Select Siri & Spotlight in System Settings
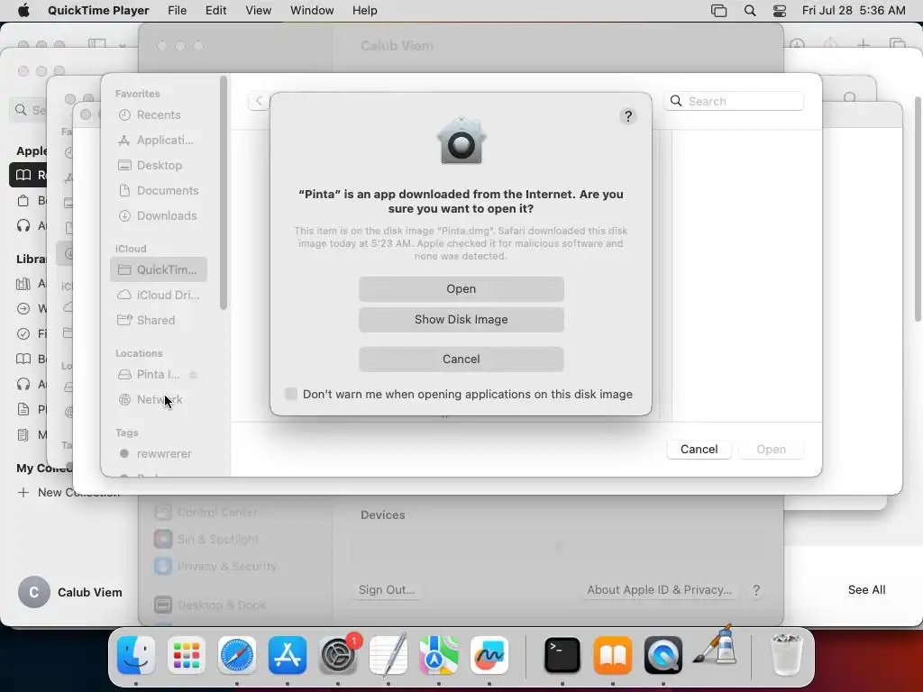The height and width of the screenshot is (692, 923). tap(206, 539)
